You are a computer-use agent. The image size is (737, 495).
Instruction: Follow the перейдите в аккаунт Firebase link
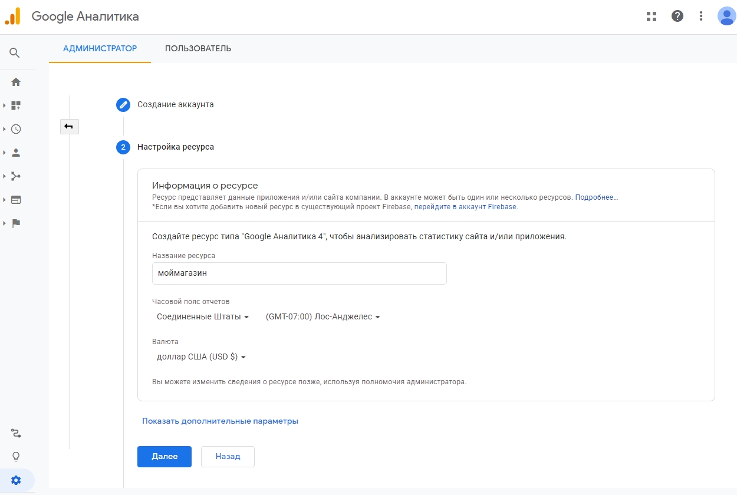coord(466,207)
